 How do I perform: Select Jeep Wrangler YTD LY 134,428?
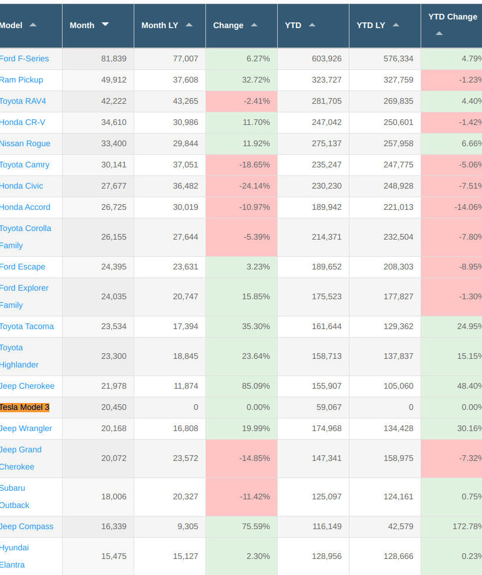pos(398,429)
